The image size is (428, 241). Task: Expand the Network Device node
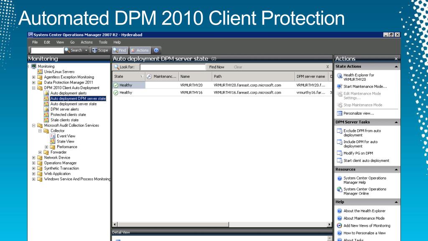click(x=33, y=158)
